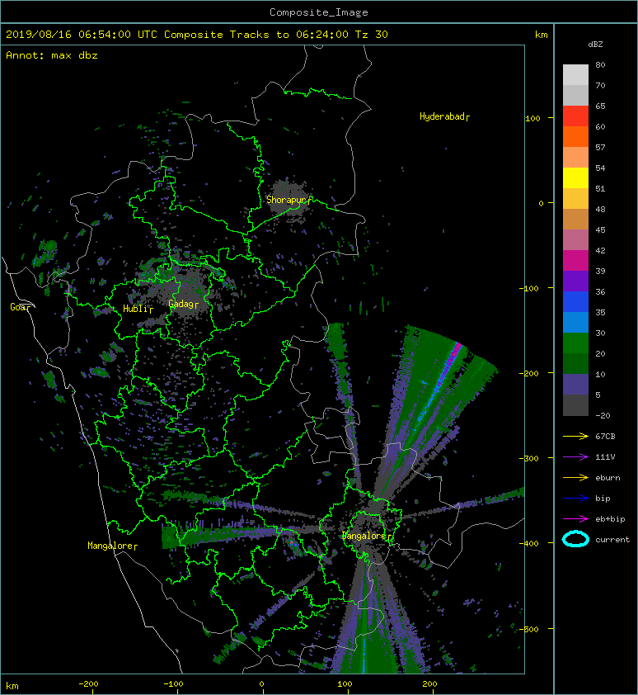The width and height of the screenshot is (638, 695).
Task: Click the gray echo cluster at Shorapur
Action: (288, 197)
